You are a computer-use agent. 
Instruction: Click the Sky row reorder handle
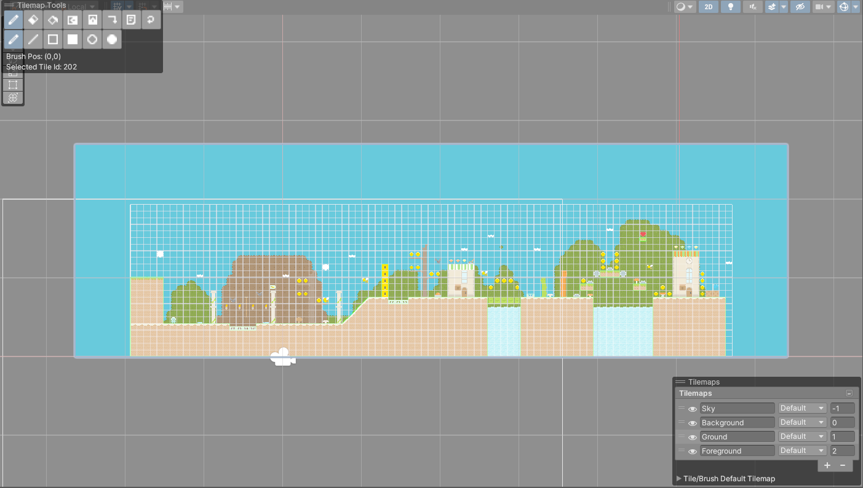click(681, 408)
